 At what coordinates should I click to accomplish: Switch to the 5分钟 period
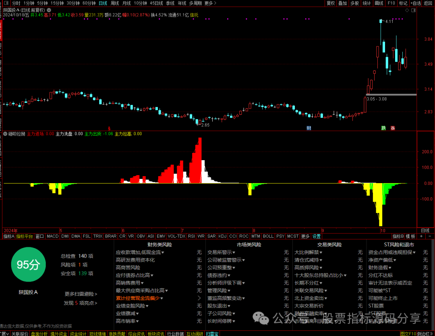(42, 3)
